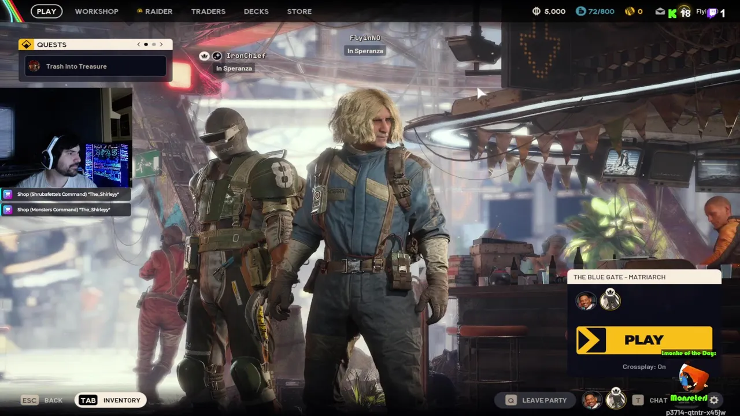Open CHAT in the bottom bar
The image size is (740, 416).
tap(658, 400)
